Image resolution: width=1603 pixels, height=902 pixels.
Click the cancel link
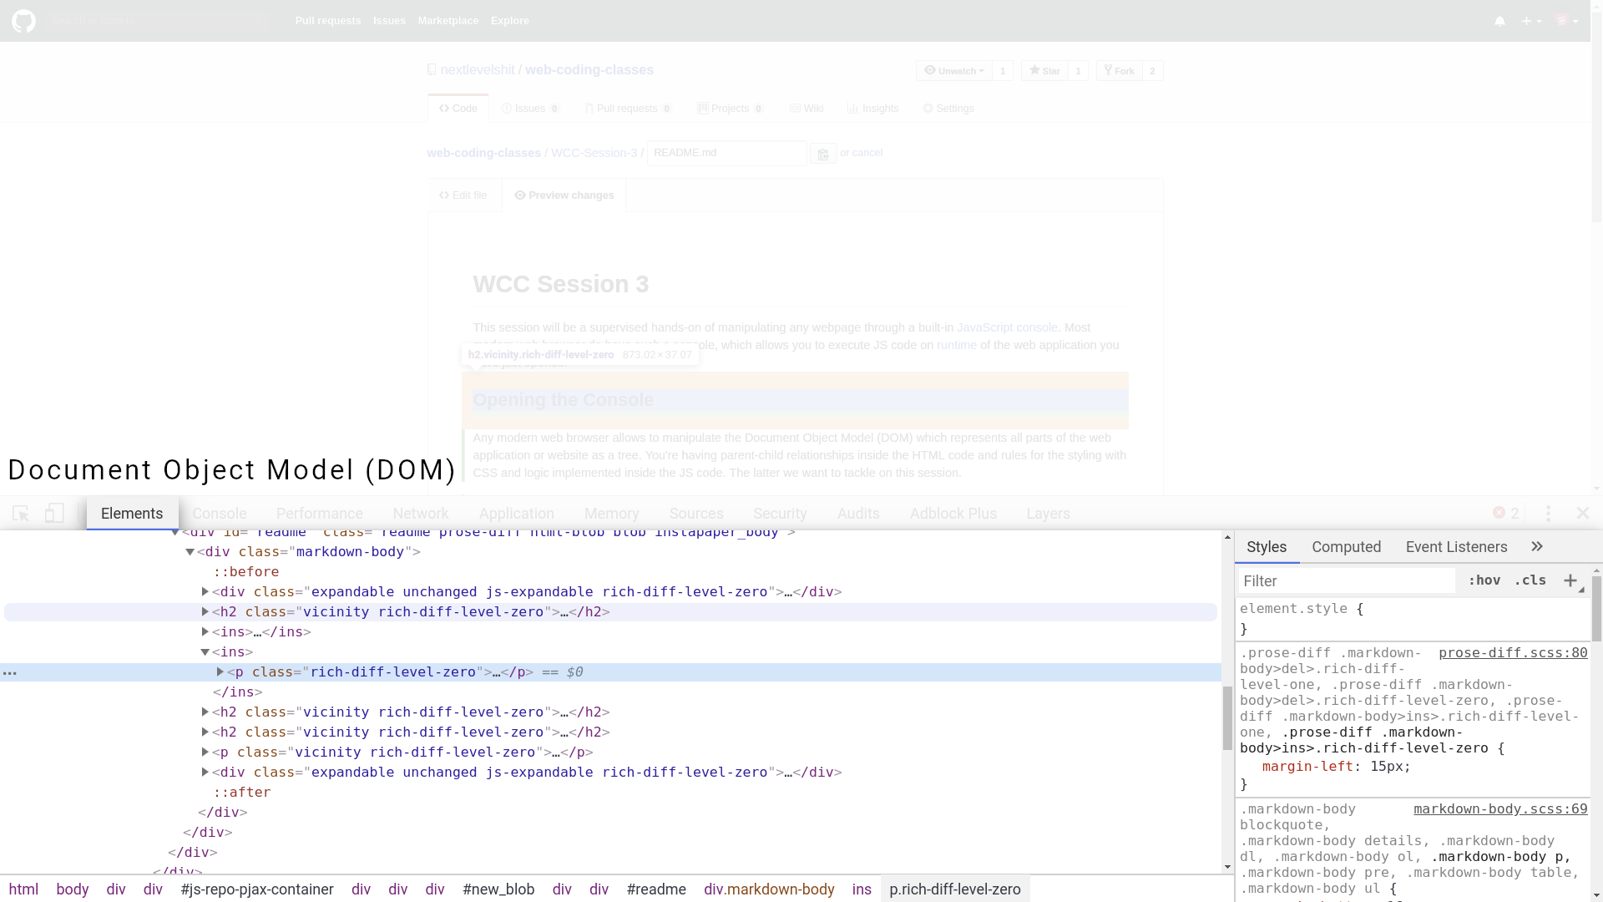coord(867,153)
